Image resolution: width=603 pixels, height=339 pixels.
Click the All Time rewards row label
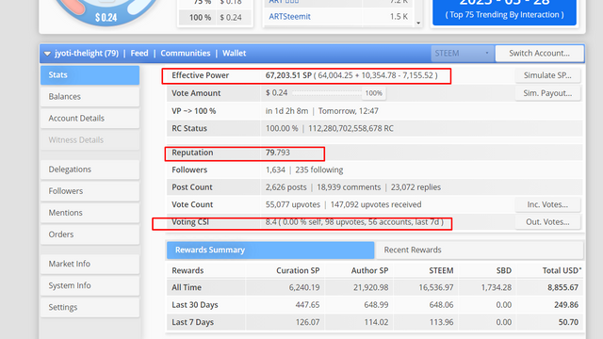tap(187, 287)
